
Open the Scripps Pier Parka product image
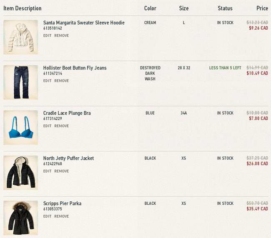(x=20, y=218)
